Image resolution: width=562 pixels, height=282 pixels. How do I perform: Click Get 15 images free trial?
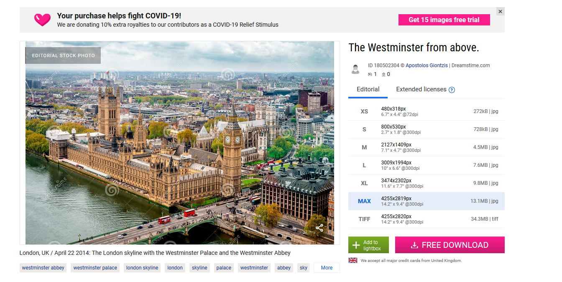(x=444, y=20)
